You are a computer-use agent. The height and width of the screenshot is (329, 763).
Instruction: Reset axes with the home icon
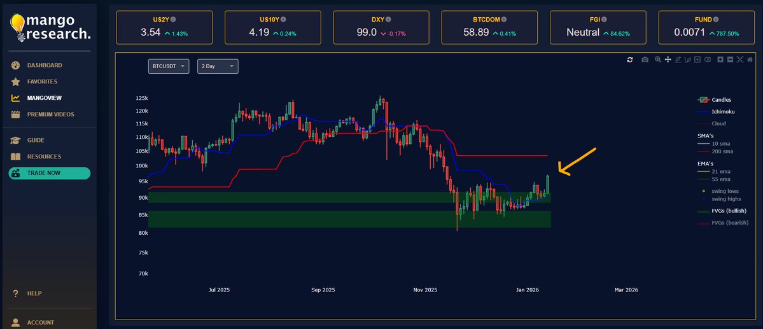coord(750,59)
